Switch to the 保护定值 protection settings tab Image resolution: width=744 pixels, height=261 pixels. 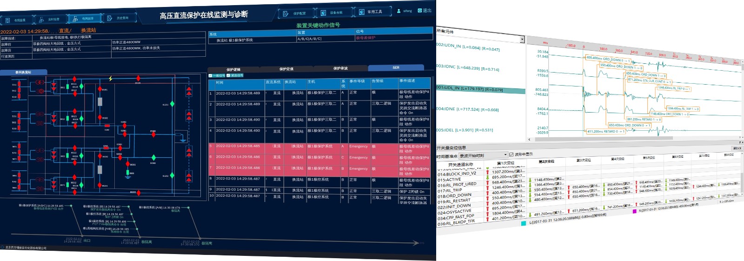(286, 69)
